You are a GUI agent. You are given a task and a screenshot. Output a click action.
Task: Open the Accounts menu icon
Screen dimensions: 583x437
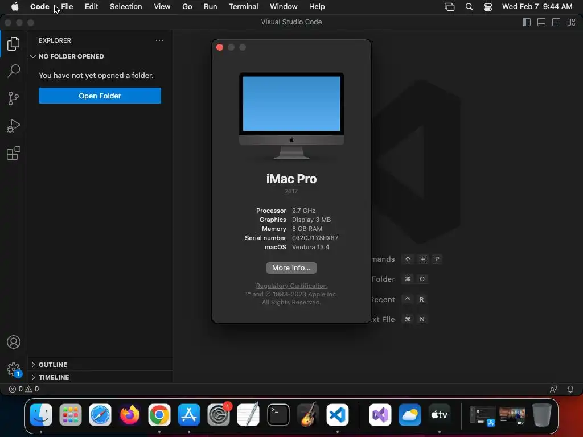click(14, 342)
